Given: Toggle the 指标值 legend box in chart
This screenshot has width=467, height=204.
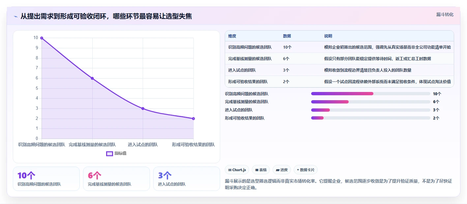Looking at the screenshot, I should click(109, 153).
